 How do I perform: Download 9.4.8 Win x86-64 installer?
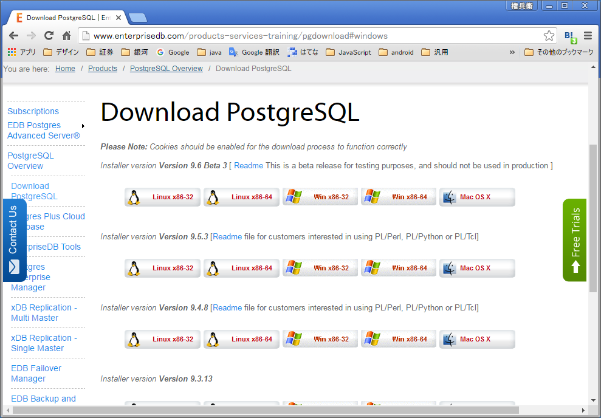(399, 339)
